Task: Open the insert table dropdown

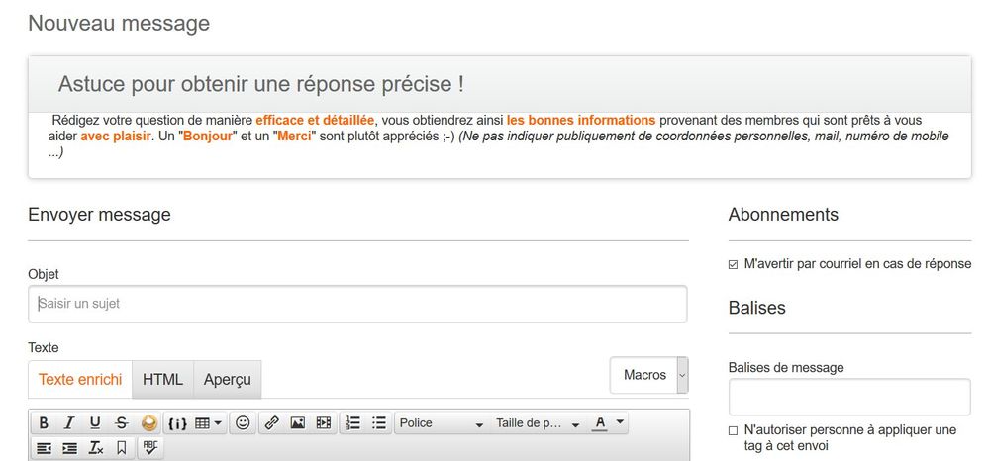Action: pos(208,423)
